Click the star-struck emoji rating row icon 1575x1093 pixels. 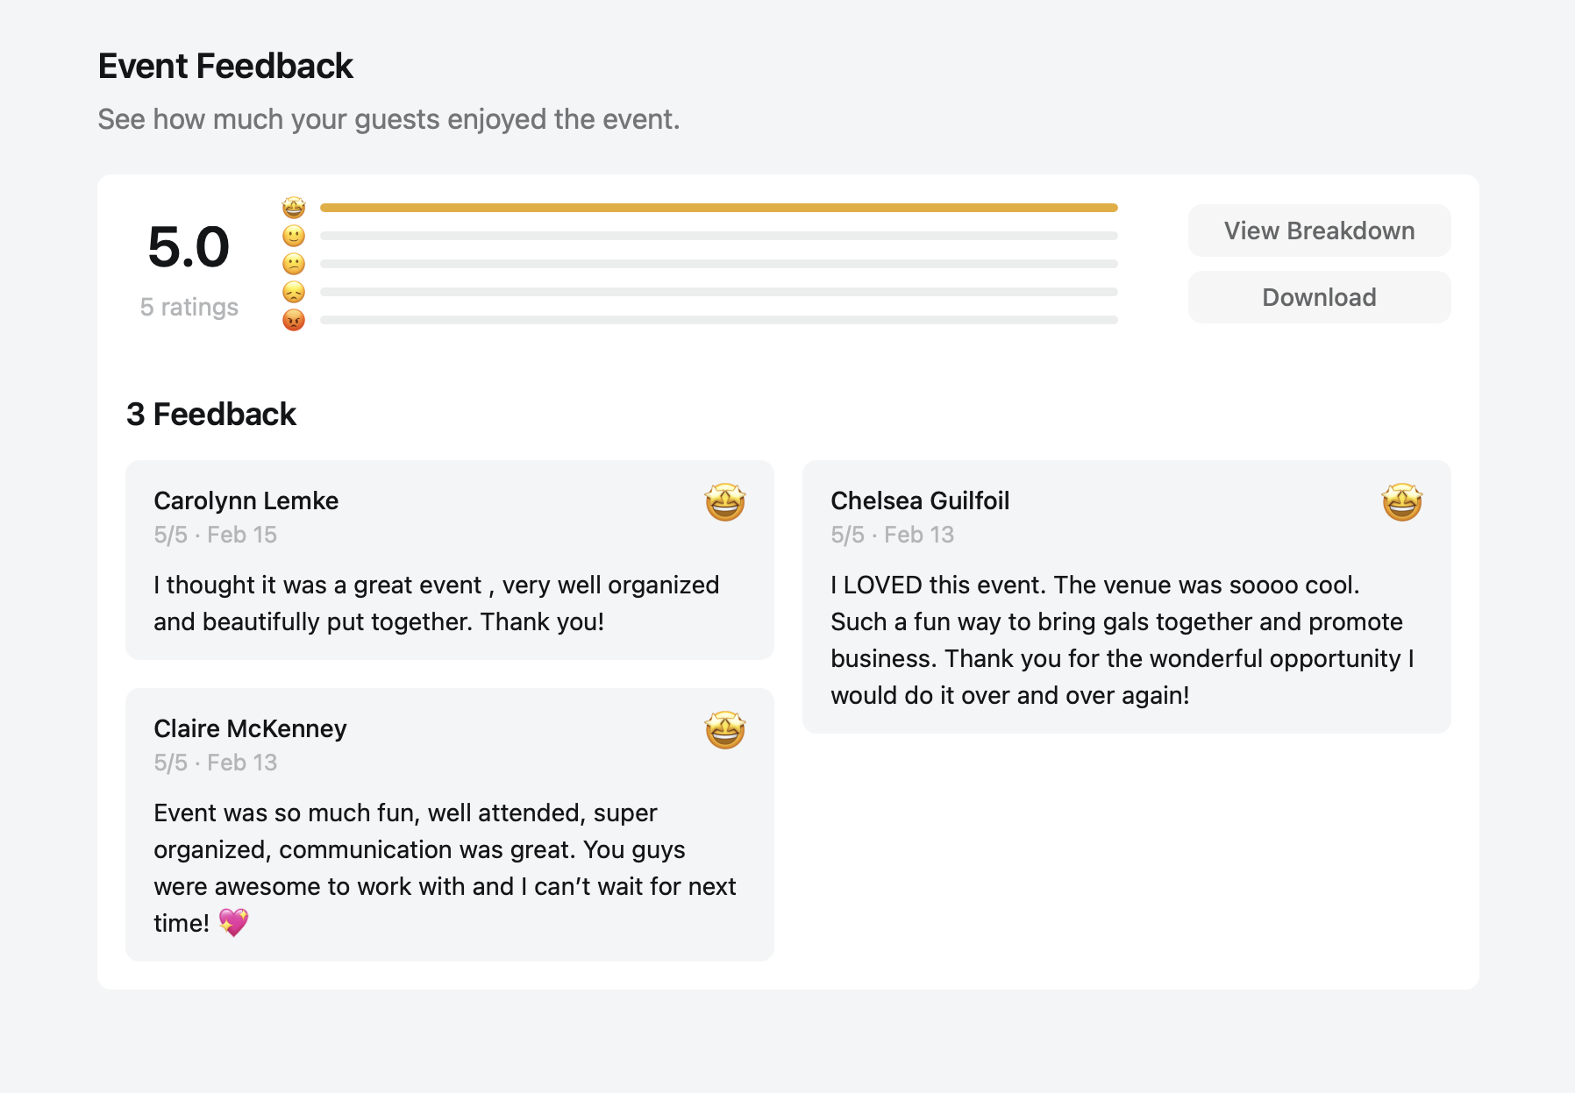[294, 208]
